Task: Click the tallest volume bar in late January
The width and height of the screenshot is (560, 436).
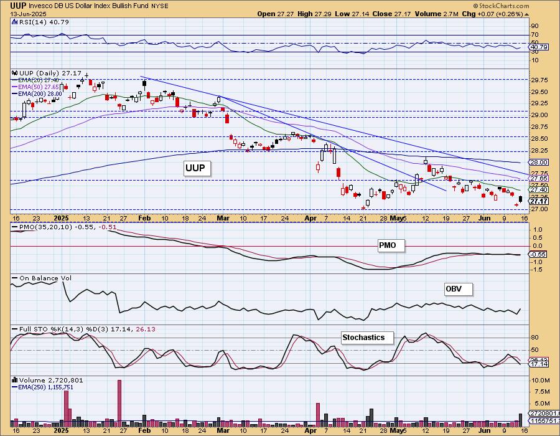Action: (119, 404)
